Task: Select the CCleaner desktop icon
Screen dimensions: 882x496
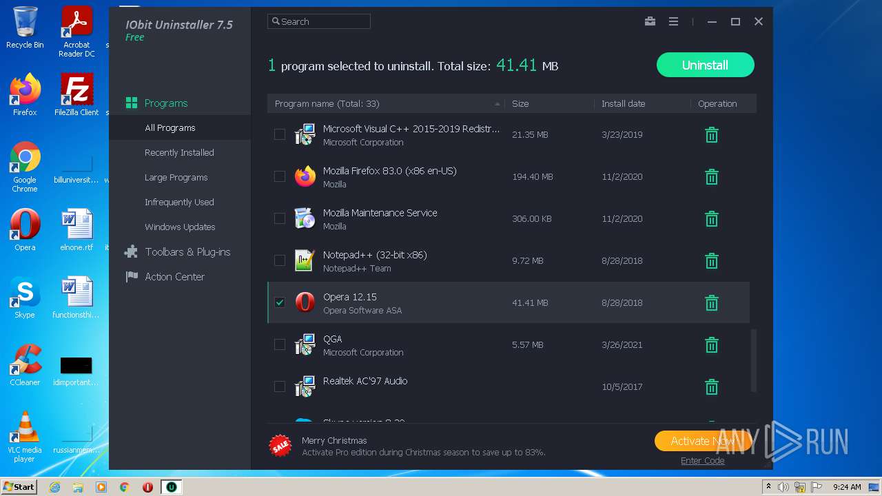Action: pyautogui.click(x=25, y=365)
